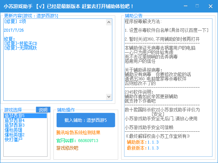
Task: Select 爆枪英雄2 in game list
Action: pos(14,135)
